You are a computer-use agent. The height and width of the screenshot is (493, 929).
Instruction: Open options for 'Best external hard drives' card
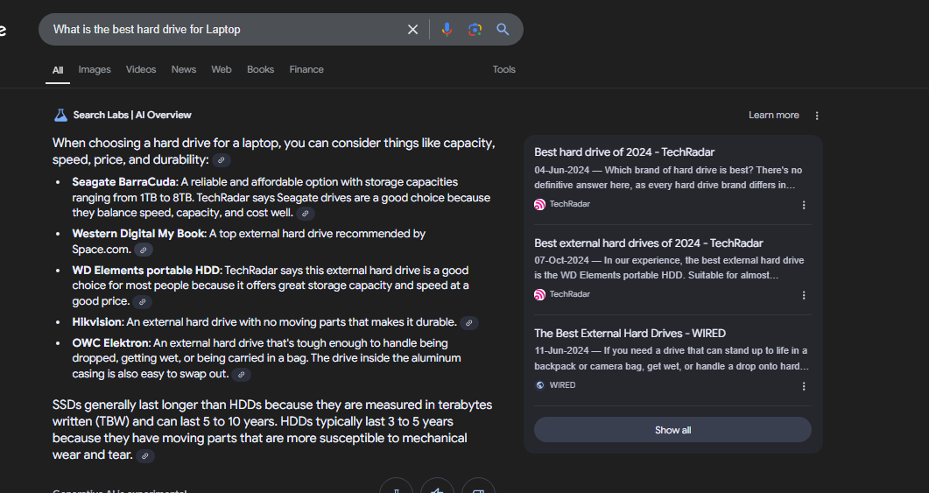804,295
